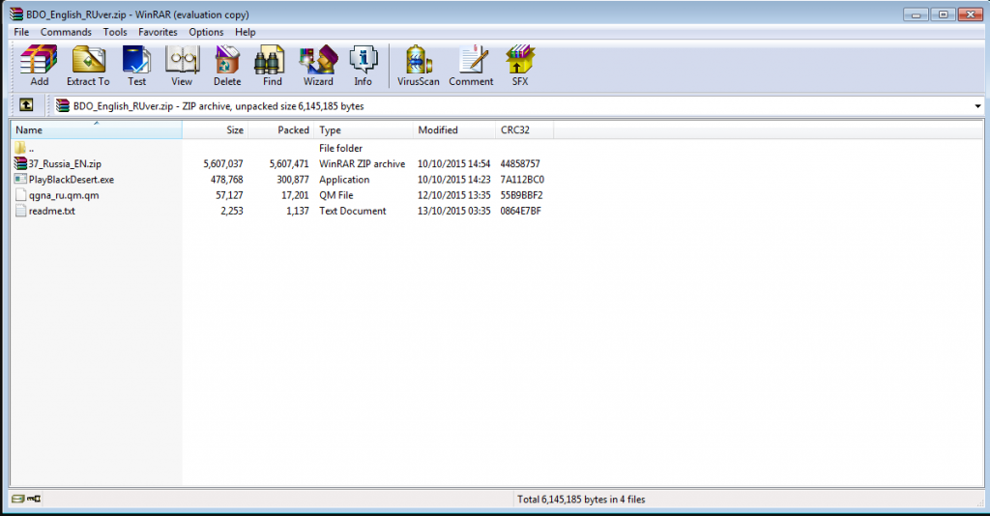The height and width of the screenshot is (516, 990).
Task: Sort by the Packed column header
Action: coord(281,129)
